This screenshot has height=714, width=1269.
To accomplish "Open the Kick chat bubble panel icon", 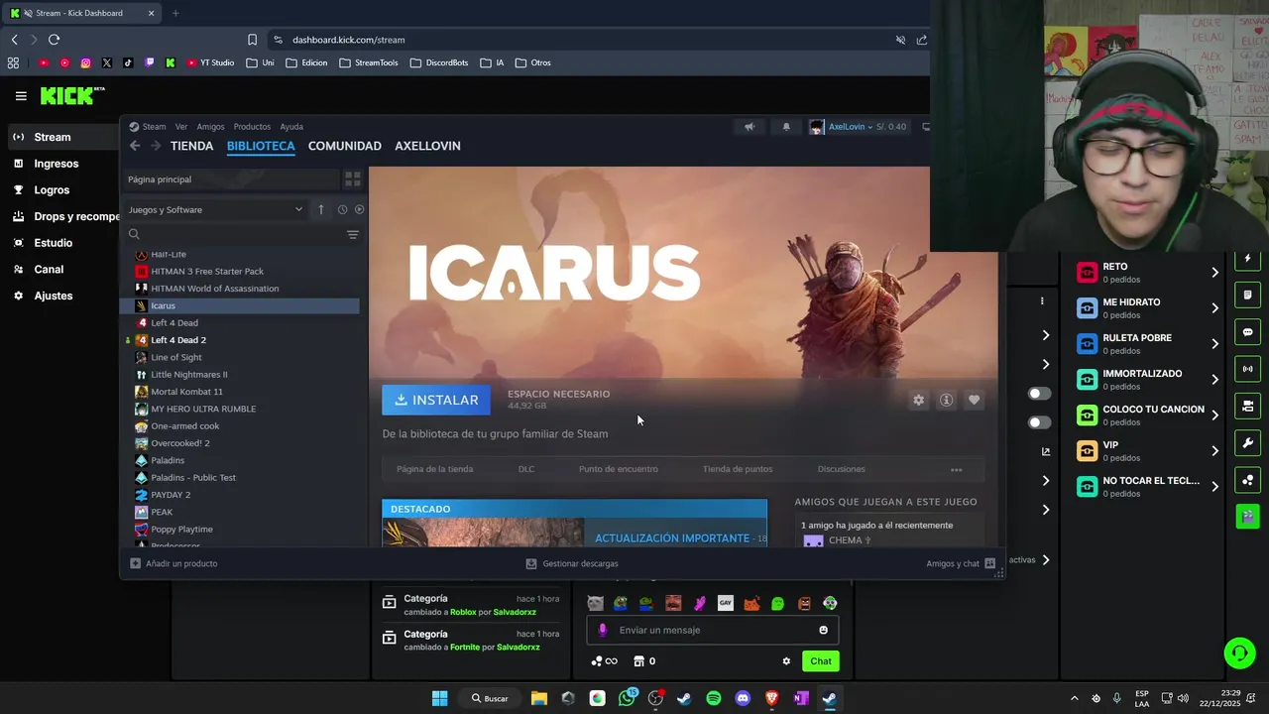I will click(1248, 332).
